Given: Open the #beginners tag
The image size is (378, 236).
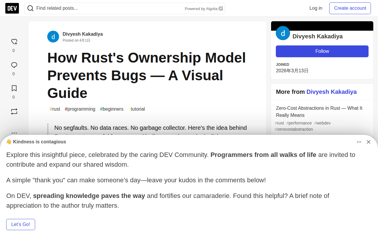Looking at the screenshot, I should coord(112,109).
